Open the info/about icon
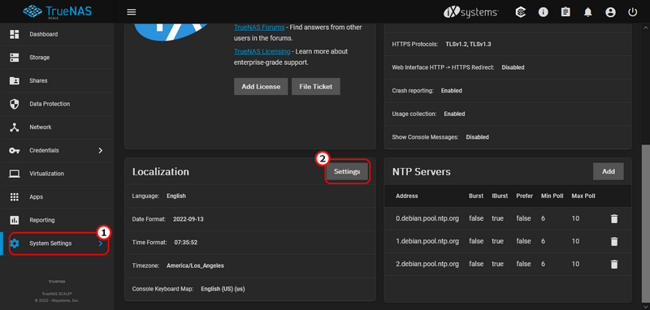 tap(543, 12)
